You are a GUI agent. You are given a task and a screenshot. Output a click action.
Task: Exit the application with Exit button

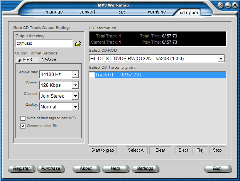pos(217,169)
